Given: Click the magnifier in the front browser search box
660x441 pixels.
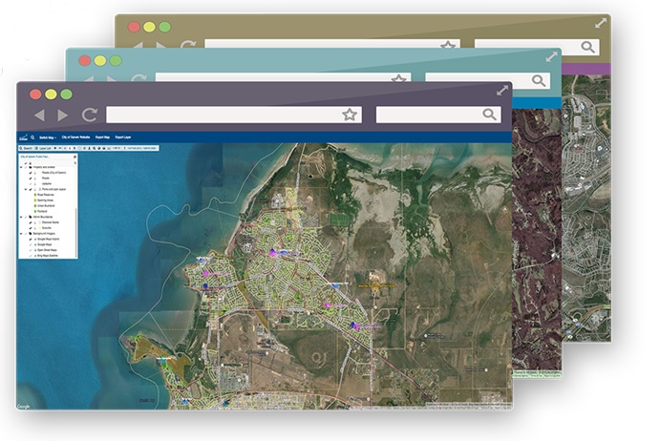Looking at the screenshot, I should coord(489,115).
